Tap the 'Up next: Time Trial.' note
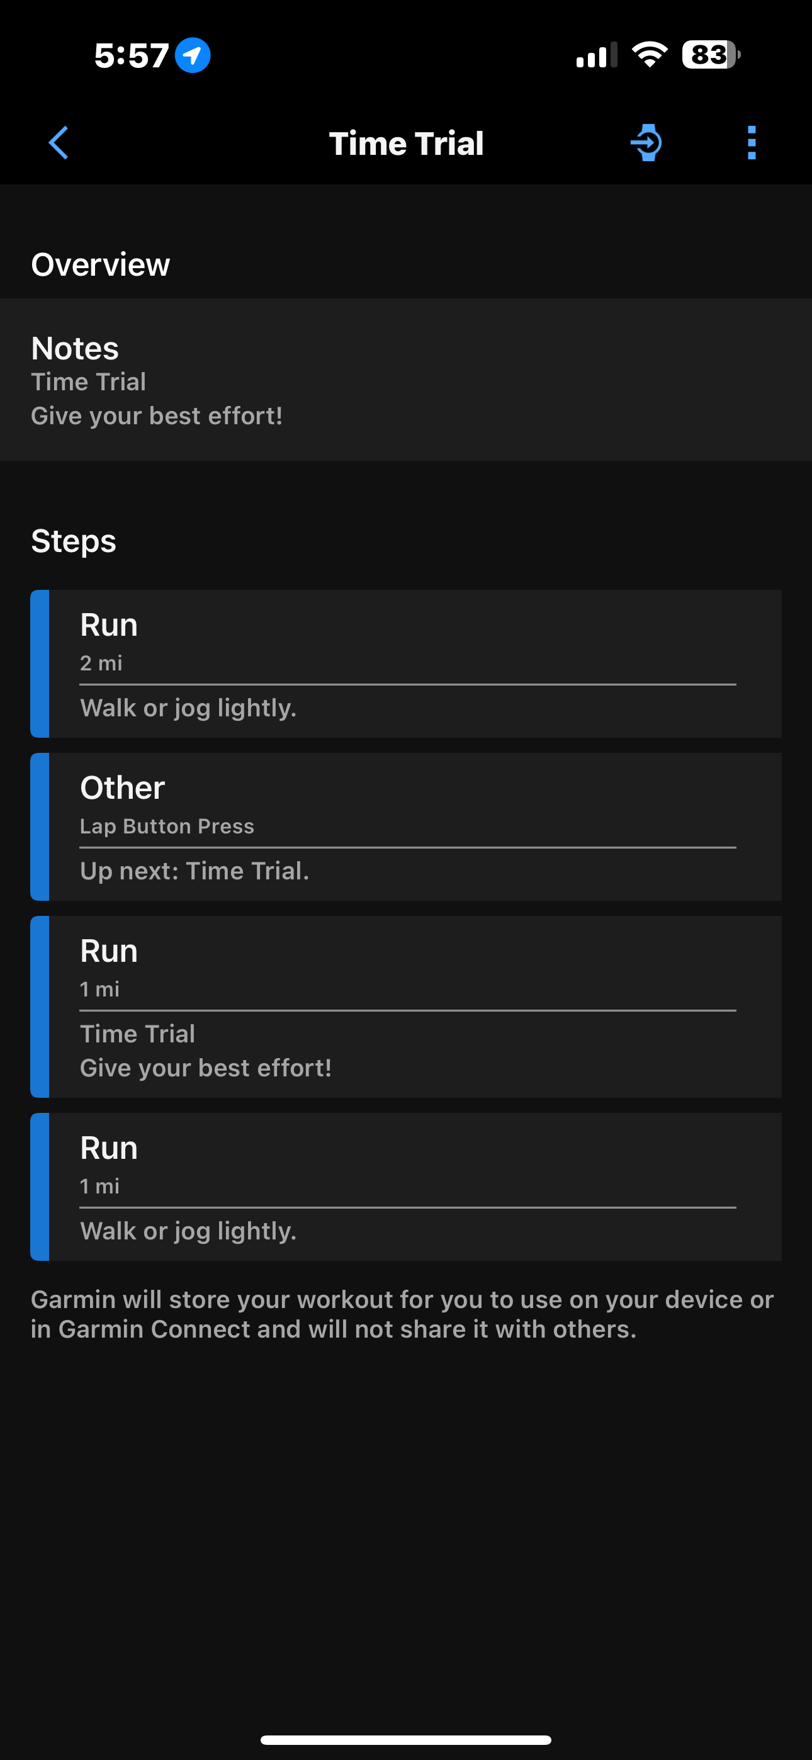812x1760 pixels. click(195, 871)
